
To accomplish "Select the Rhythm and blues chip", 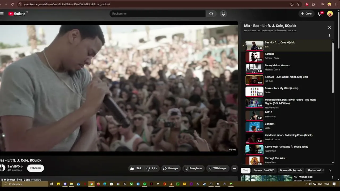I will coord(316,170).
